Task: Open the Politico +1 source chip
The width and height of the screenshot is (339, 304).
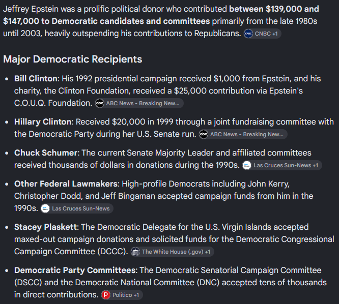Action: pos(122,295)
